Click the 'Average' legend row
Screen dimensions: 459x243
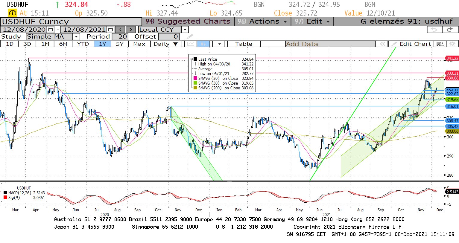[224, 69]
